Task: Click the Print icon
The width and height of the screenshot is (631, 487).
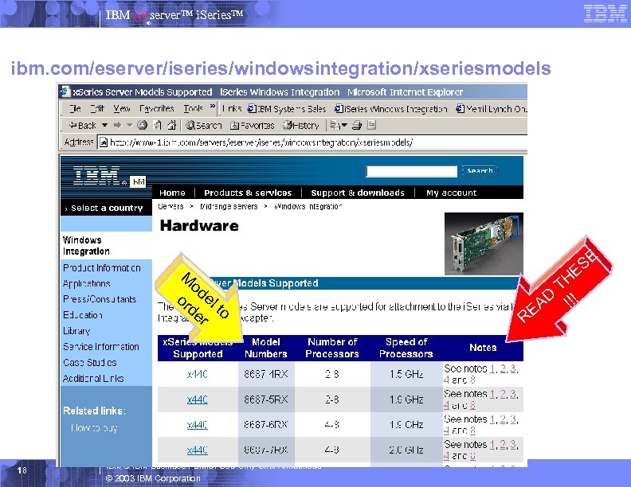Action: (357, 126)
